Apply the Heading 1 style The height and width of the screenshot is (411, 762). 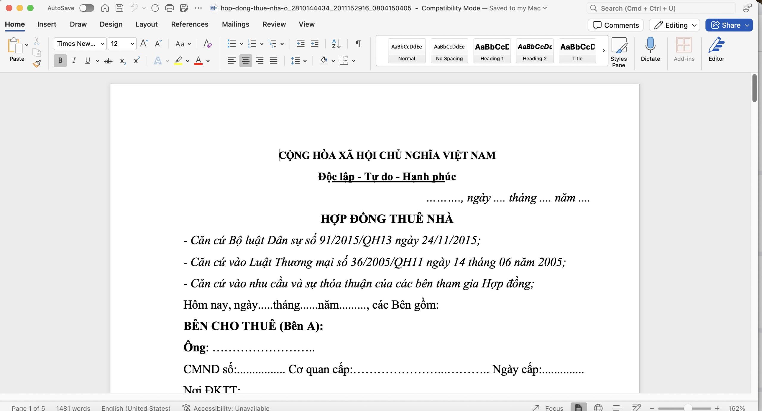click(x=492, y=51)
